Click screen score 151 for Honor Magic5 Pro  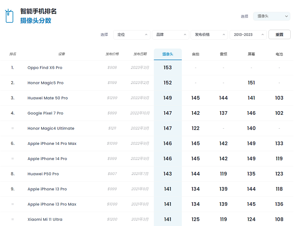pyautogui.click(x=251, y=83)
